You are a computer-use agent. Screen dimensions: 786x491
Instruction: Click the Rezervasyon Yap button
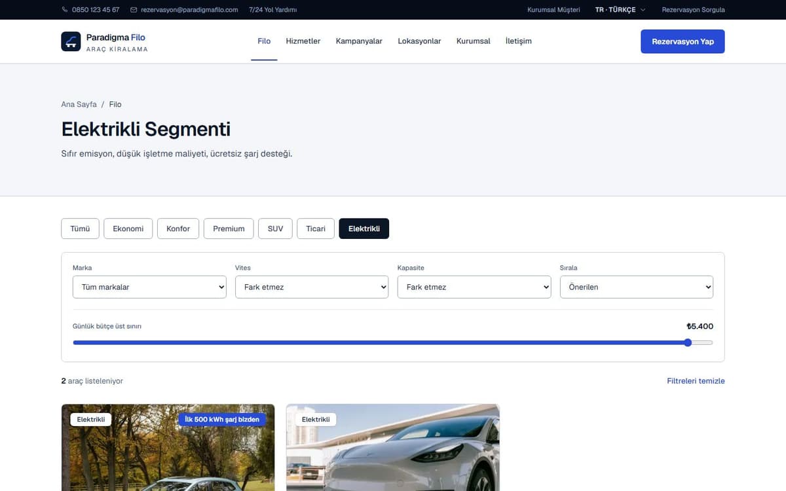click(683, 41)
